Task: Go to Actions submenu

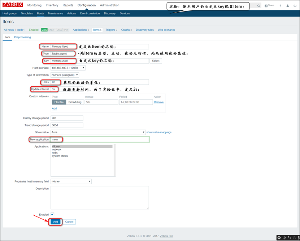Action: coord(71,13)
